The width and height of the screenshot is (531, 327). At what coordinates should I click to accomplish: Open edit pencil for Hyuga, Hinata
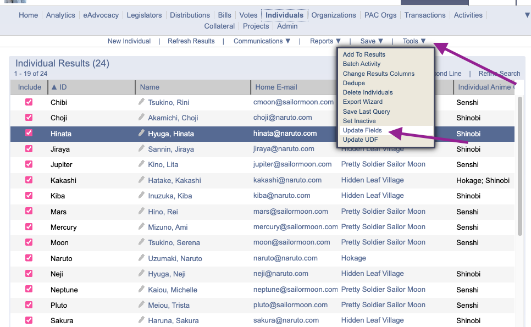[141, 133]
